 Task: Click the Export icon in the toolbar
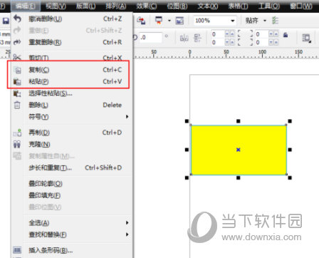(141, 21)
